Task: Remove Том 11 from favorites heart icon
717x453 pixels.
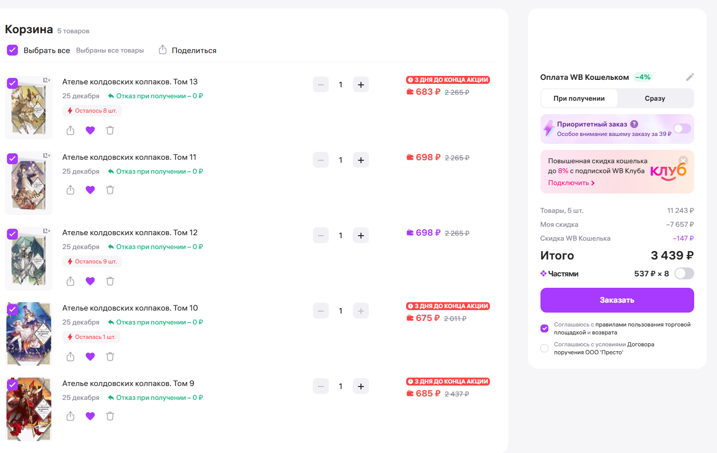Action: tap(90, 190)
